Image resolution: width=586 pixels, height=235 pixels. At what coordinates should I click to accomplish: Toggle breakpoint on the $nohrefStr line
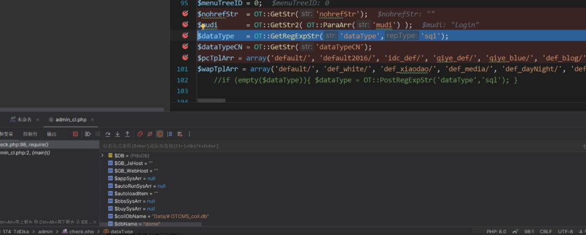(x=185, y=14)
